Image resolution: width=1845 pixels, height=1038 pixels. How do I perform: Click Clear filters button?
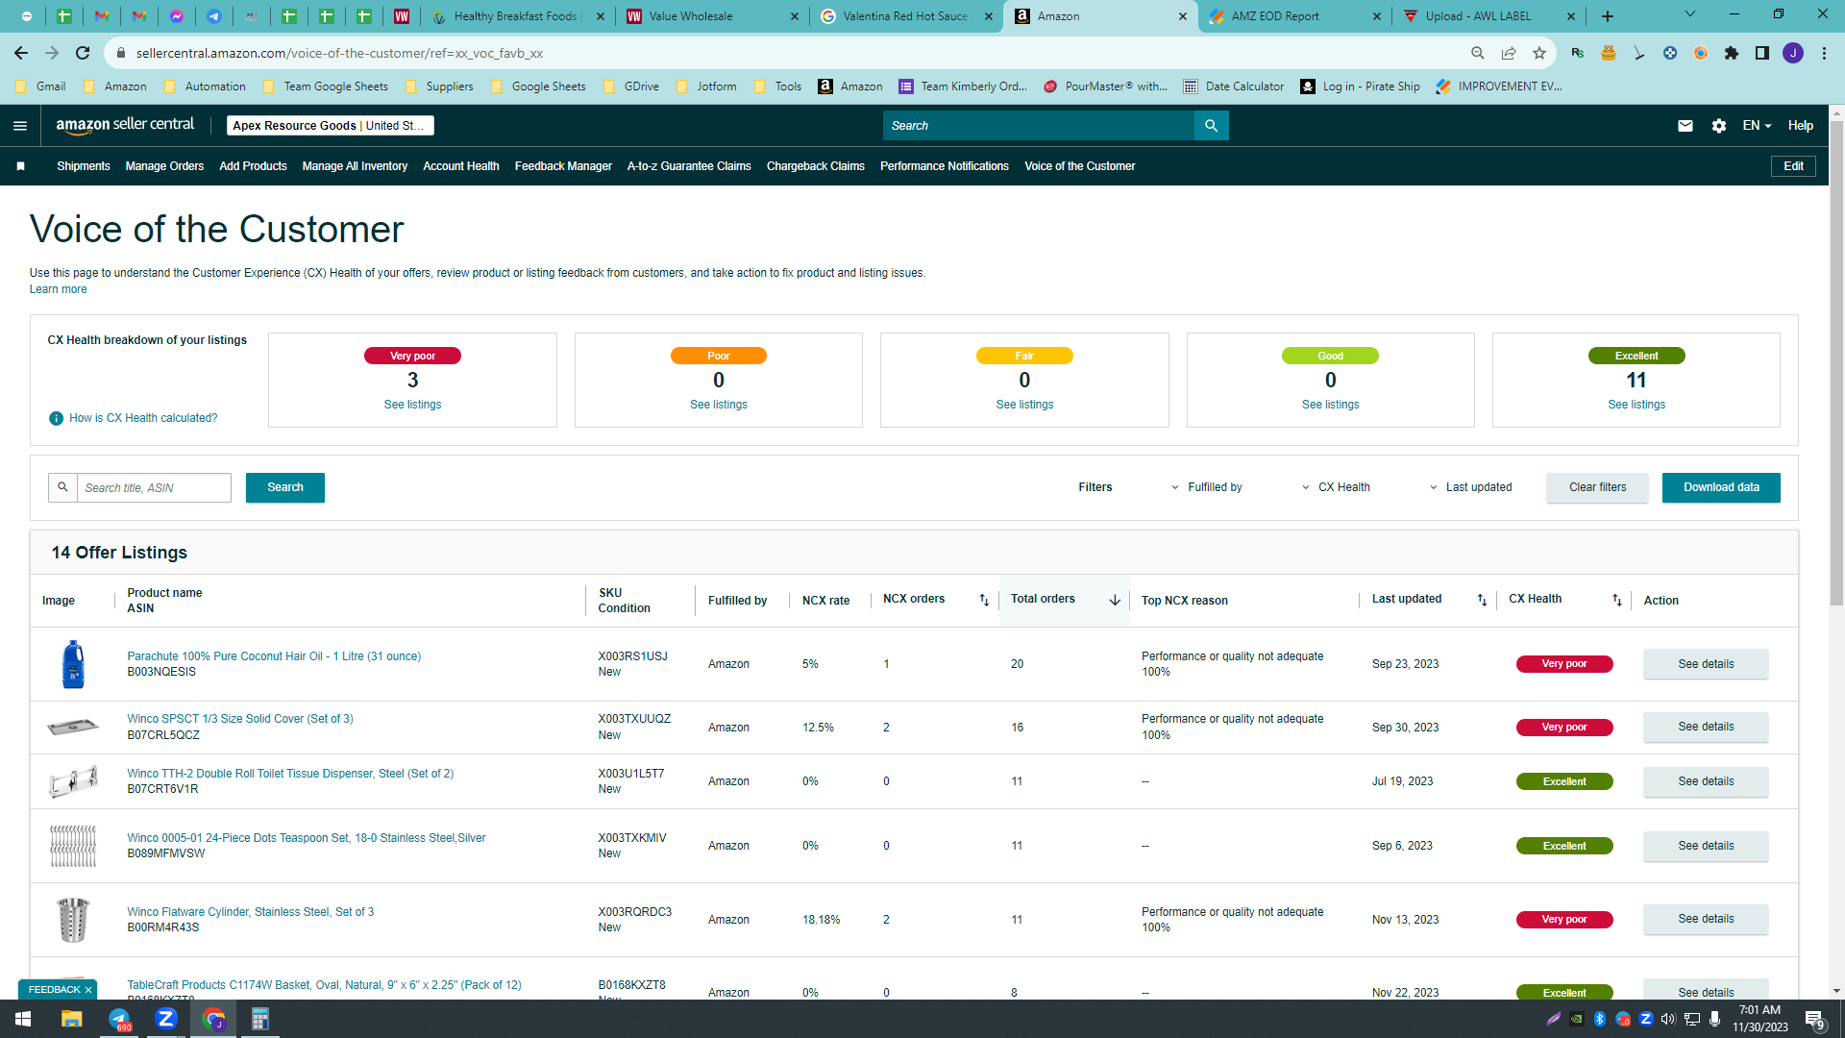tap(1597, 487)
